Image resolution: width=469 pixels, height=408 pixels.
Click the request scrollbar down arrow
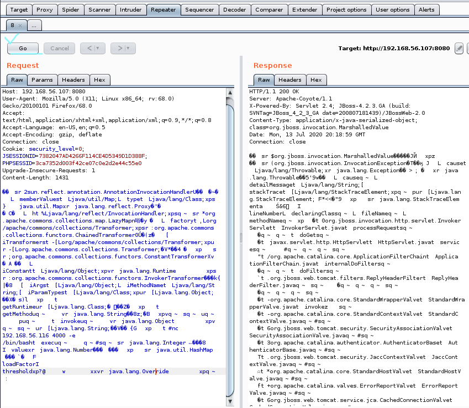point(230,401)
